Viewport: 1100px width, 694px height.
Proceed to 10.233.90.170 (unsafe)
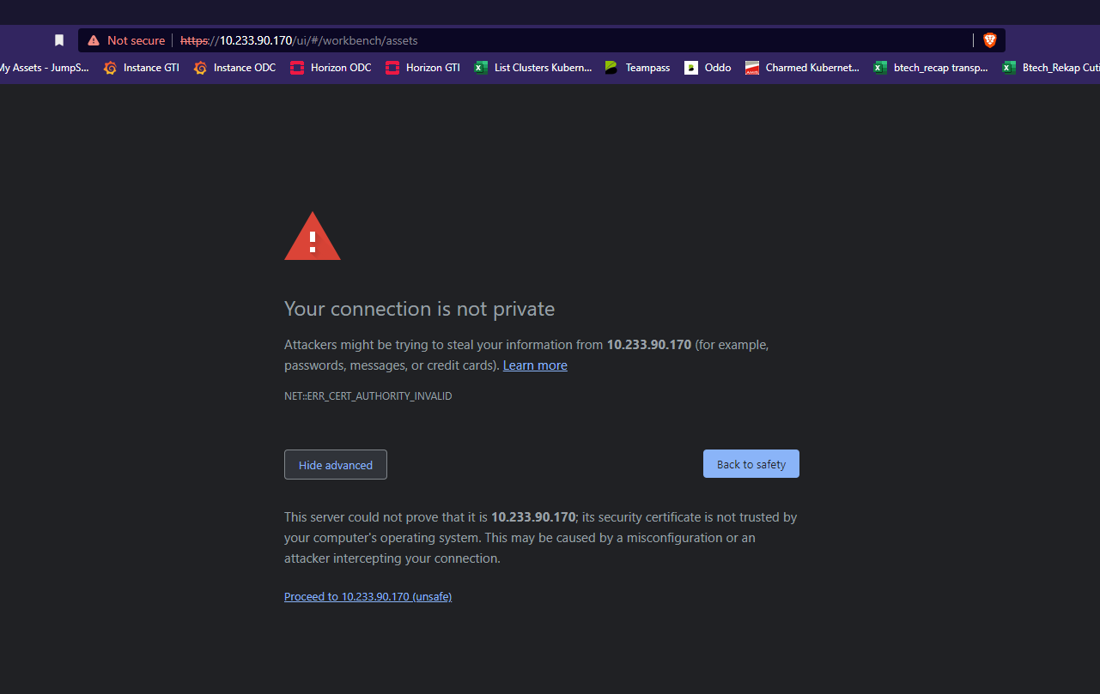coord(368,597)
